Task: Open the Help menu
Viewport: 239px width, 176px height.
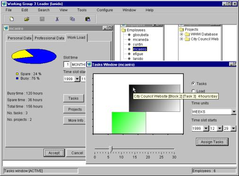Action: [x=150, y=10]
